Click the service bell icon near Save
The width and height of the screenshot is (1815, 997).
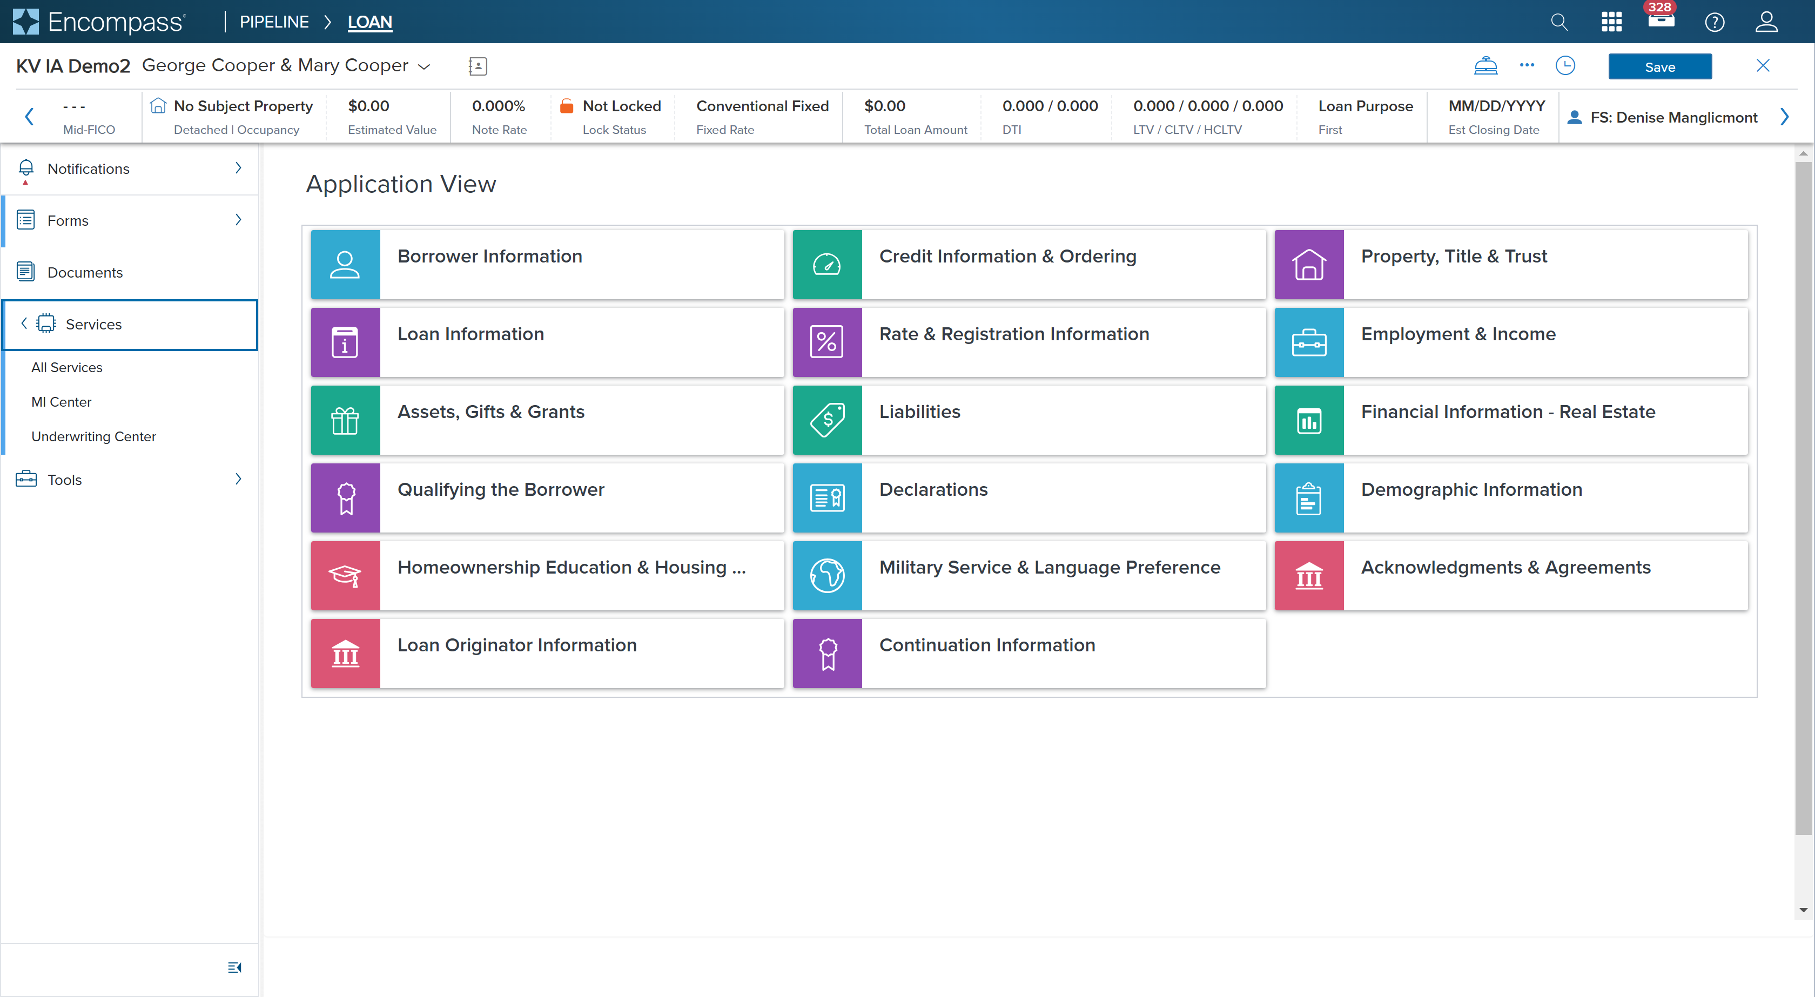[1486, 66]
